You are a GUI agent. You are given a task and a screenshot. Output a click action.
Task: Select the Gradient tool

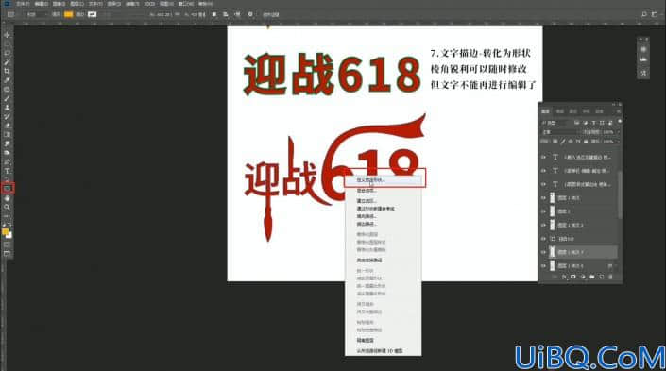pyautogui.click(x=7, y=135)
